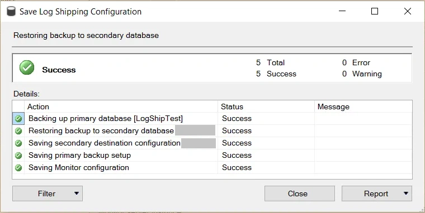The height and width of the screenshot is (213, 425).
Task: Expand the Report dropdown arrow
Action: tap(406, 193)
